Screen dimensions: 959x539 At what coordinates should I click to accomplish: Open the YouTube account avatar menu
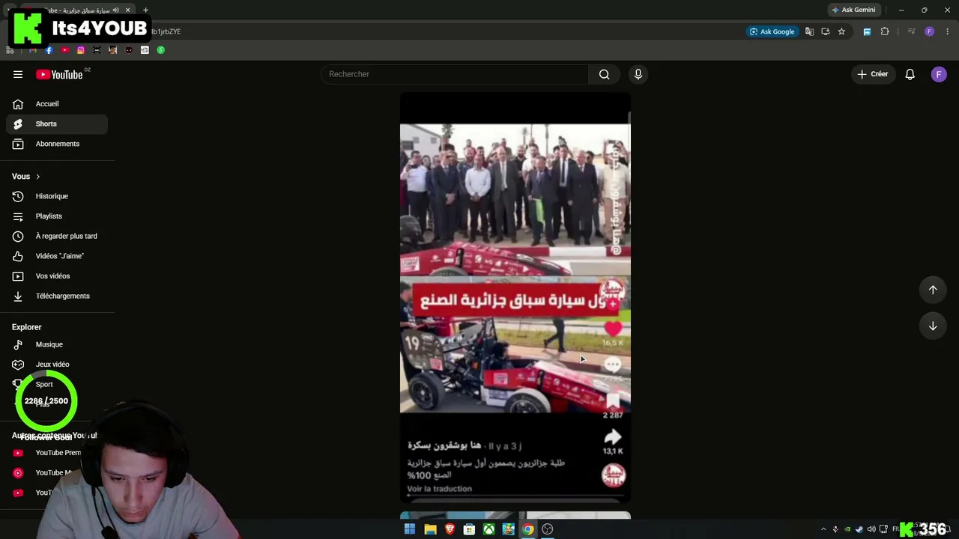939,74
